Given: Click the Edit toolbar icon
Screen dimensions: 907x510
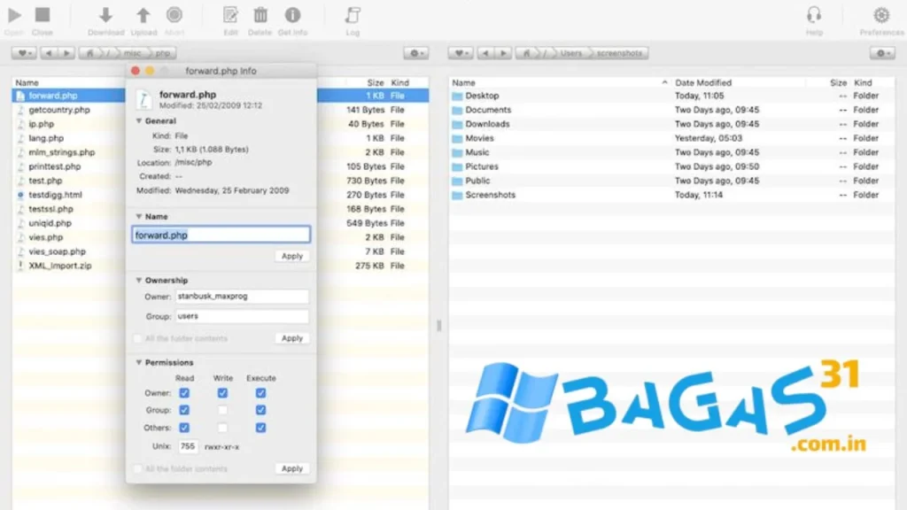Looking at the screenshot, I should [230, 16].
